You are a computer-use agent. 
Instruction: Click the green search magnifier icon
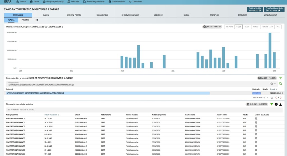tap(281, 84)
